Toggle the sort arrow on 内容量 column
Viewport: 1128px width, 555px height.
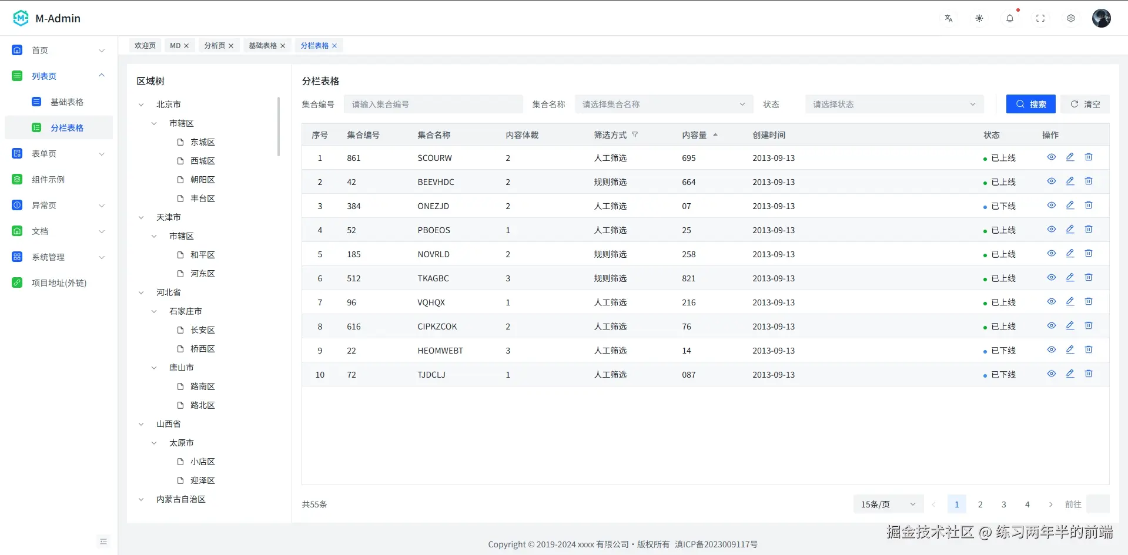coord(715,134)
